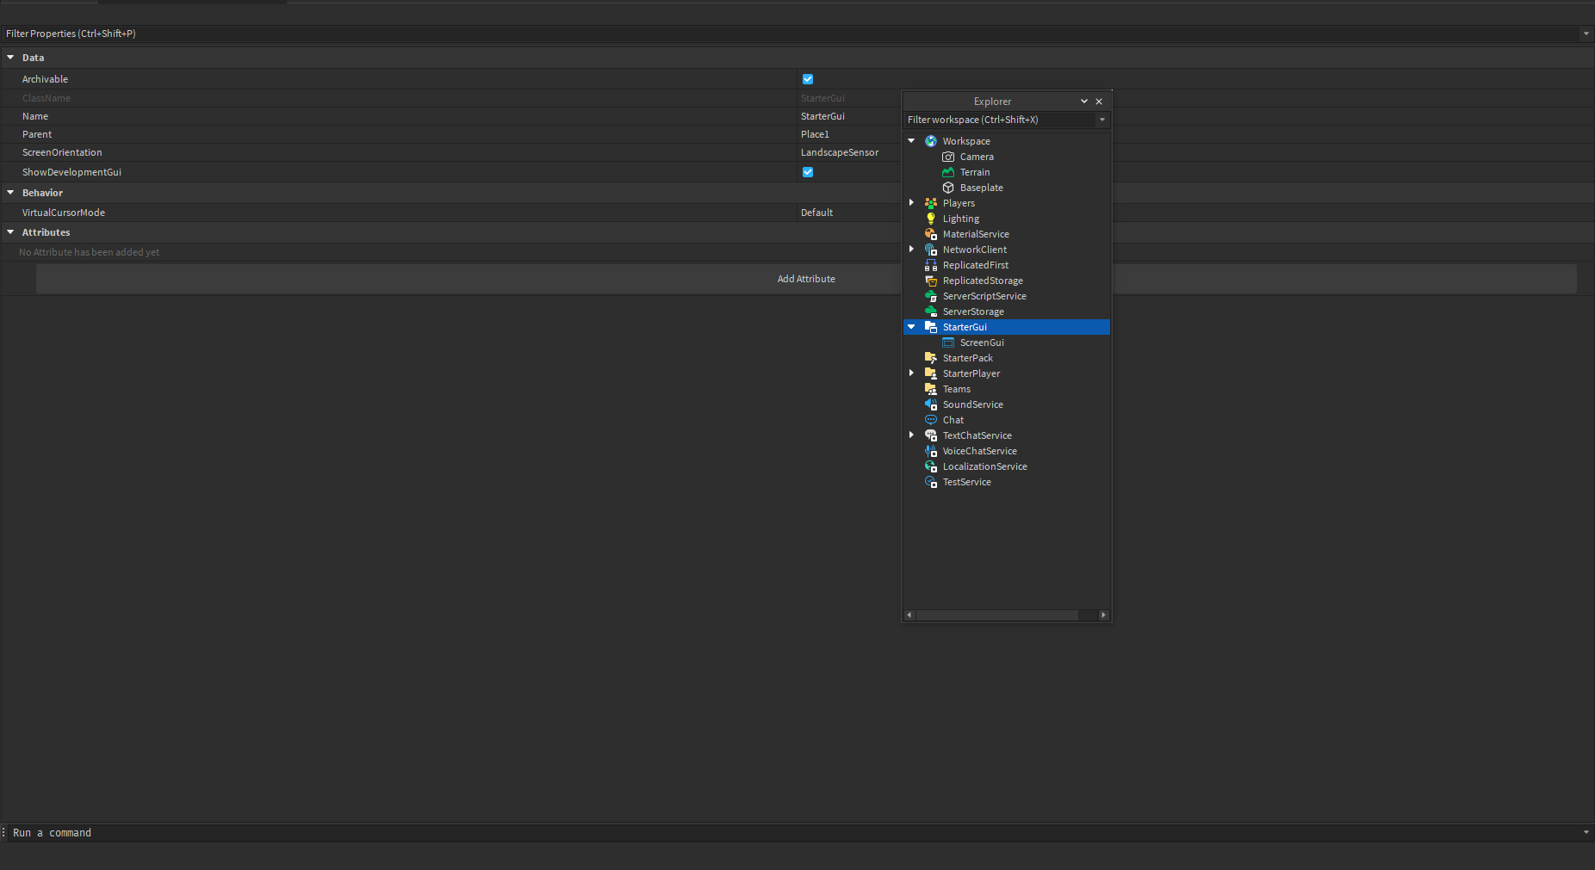
Task: Click the Camera icon in Explorer
Action: 948,157
